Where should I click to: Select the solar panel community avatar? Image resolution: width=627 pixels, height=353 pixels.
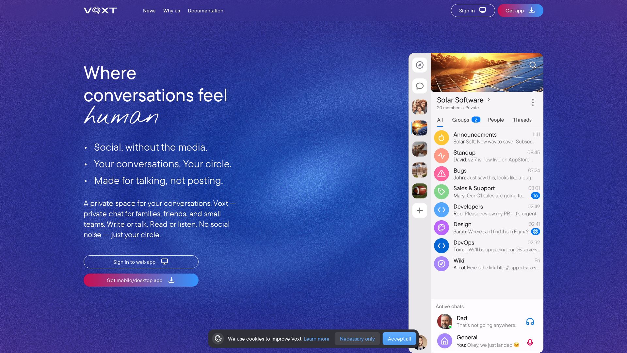click(x=420, y=128)
